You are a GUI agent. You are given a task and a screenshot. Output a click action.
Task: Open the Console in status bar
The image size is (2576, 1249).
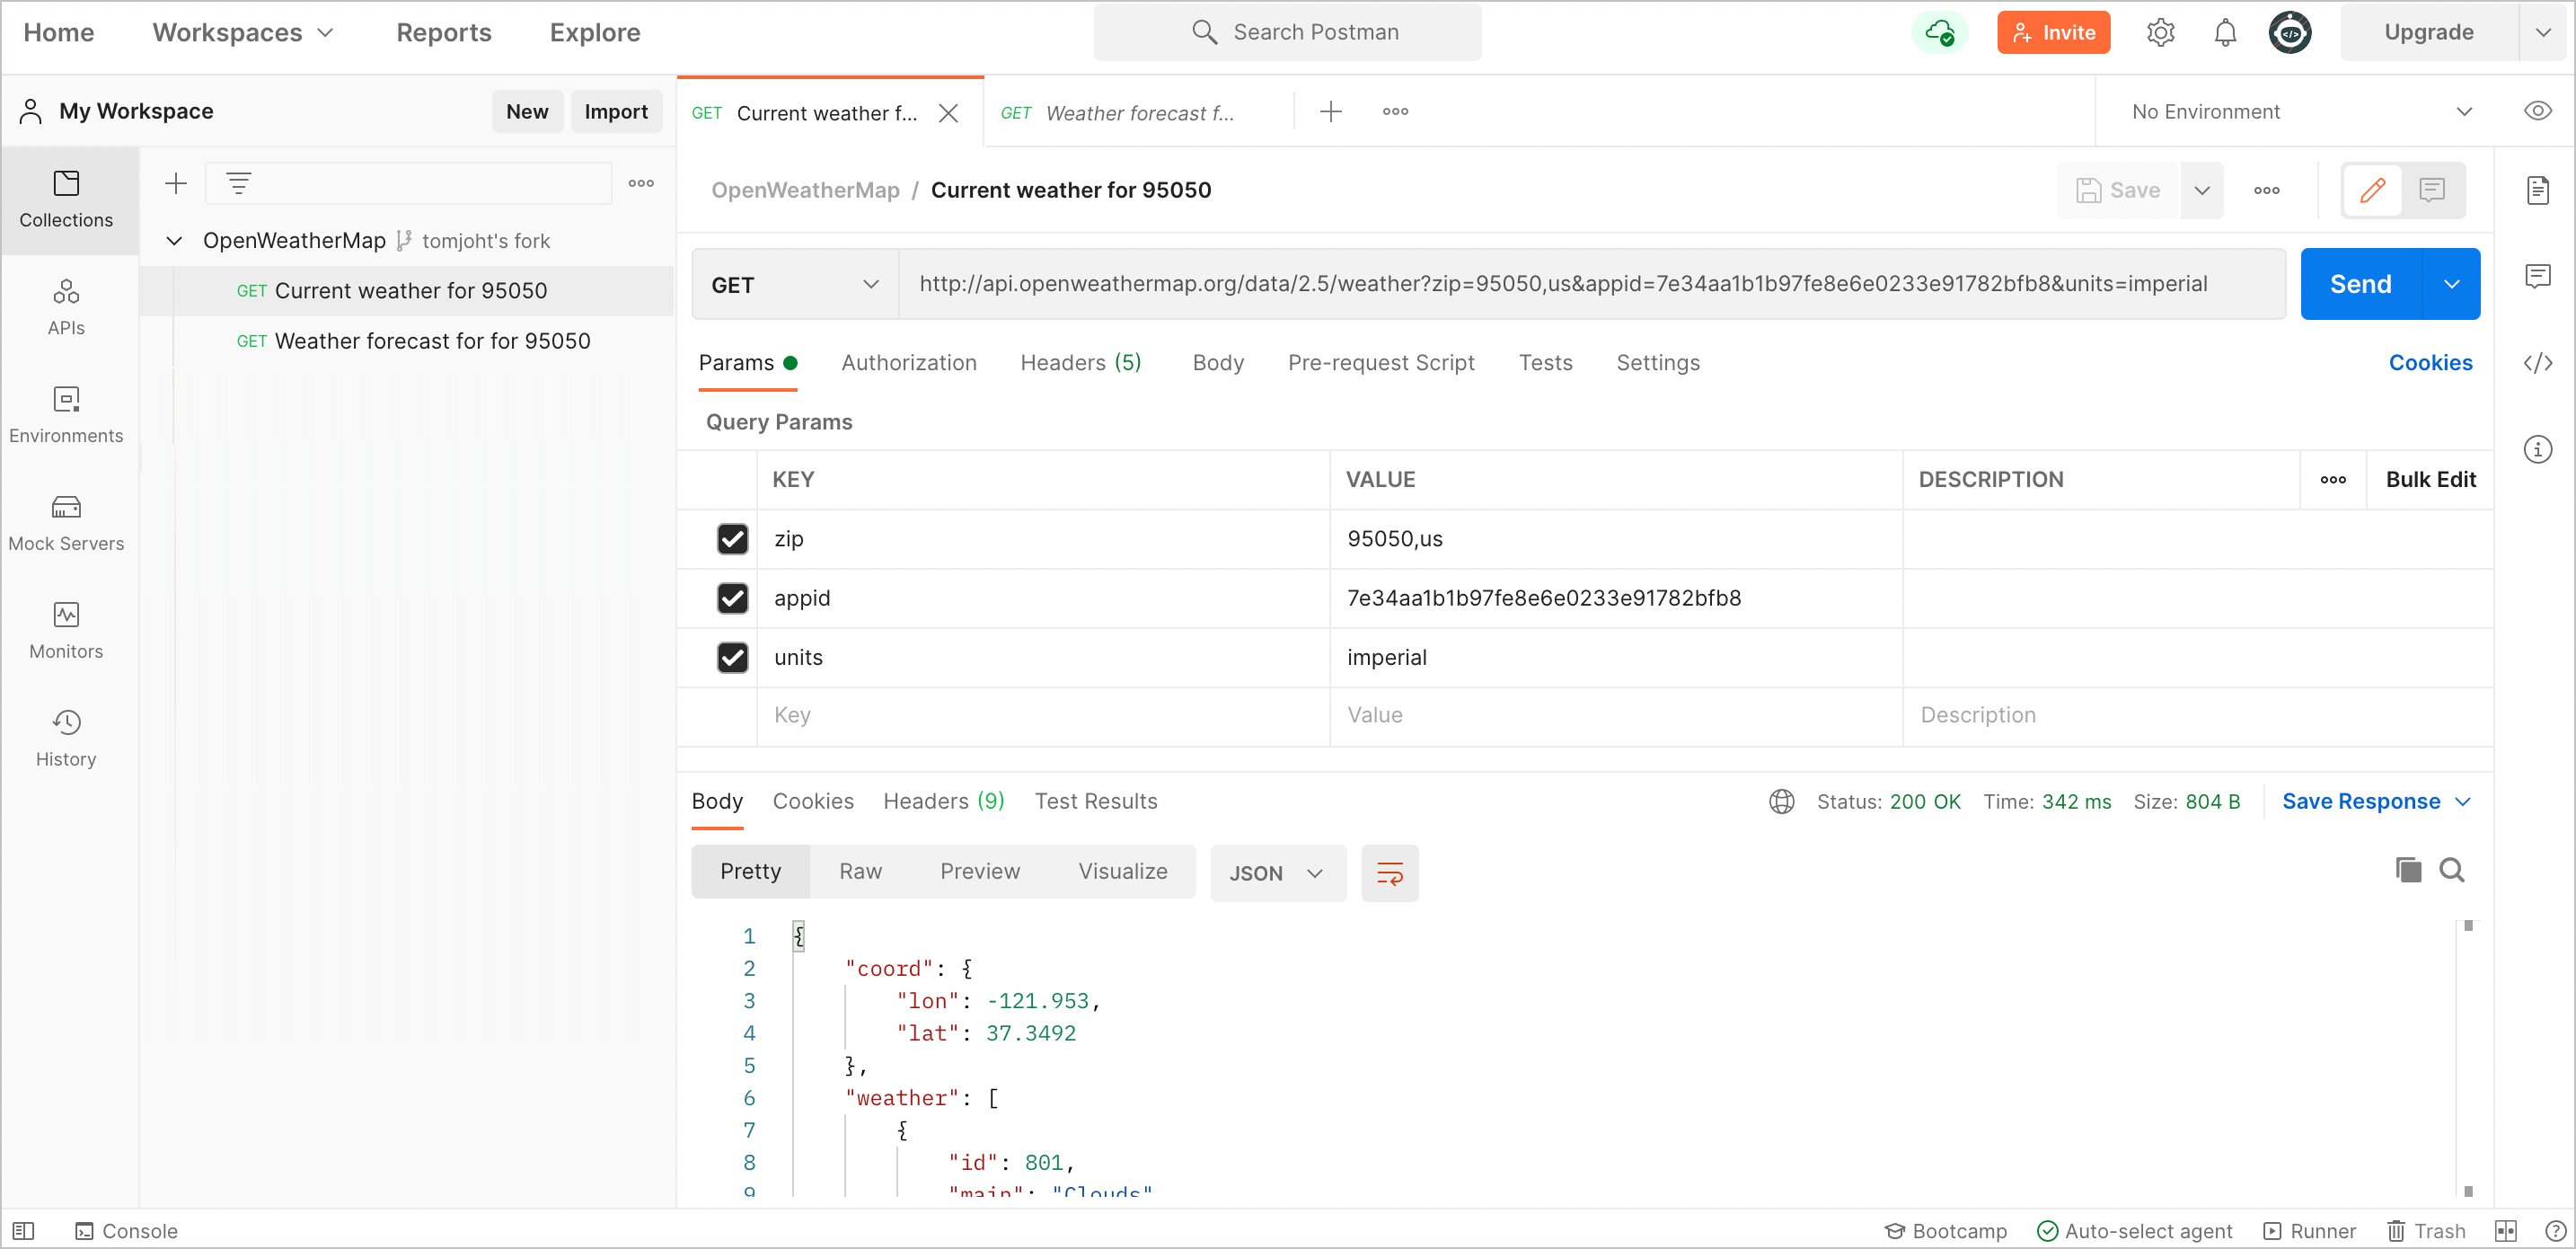pos(127,1231)
